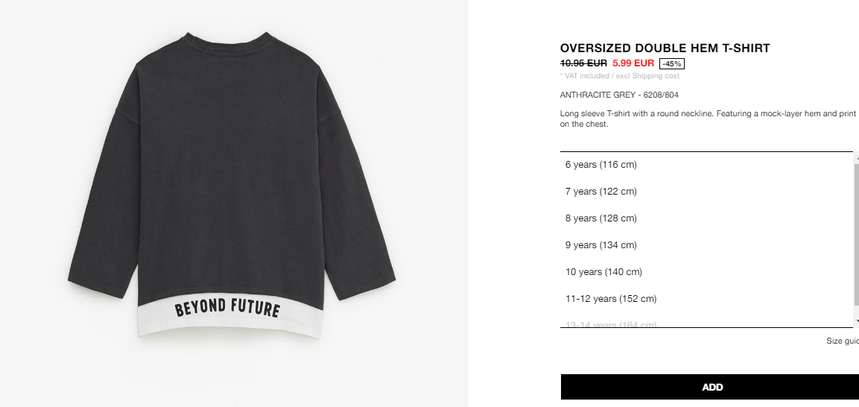859x407 pixels.
Task: Click the crossed-out 10.95 EUR price
Action: pyautogui.click(x=583, y=63)
